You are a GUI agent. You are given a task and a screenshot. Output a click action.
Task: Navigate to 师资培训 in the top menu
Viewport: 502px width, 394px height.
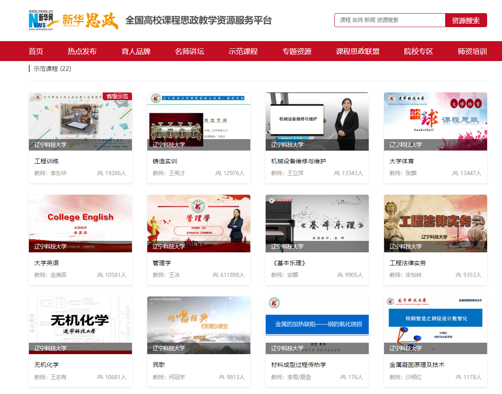coord(472,51)
